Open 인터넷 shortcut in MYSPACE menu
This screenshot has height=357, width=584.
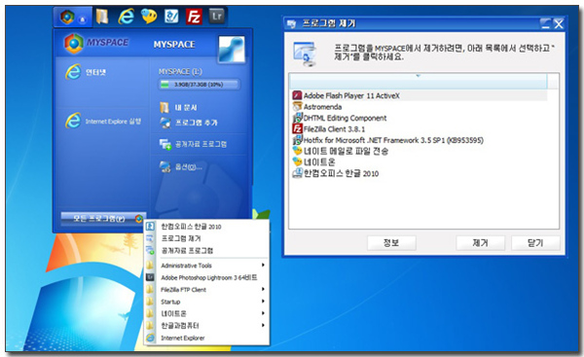[x=86, y=72]
